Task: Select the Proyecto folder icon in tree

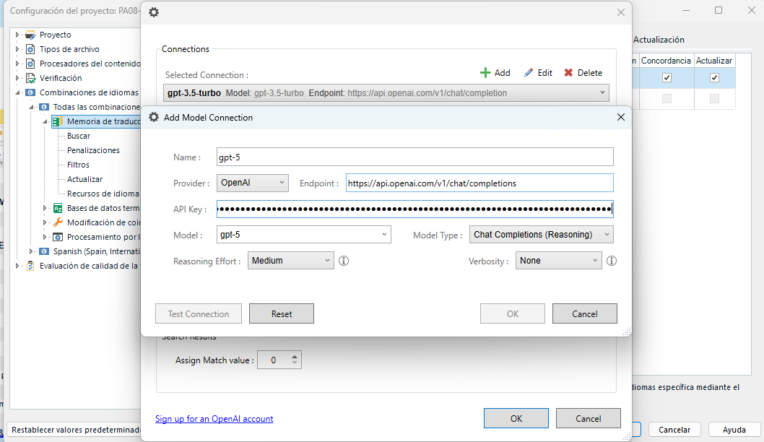Action: pyautogui.click(x=30, y=35)
